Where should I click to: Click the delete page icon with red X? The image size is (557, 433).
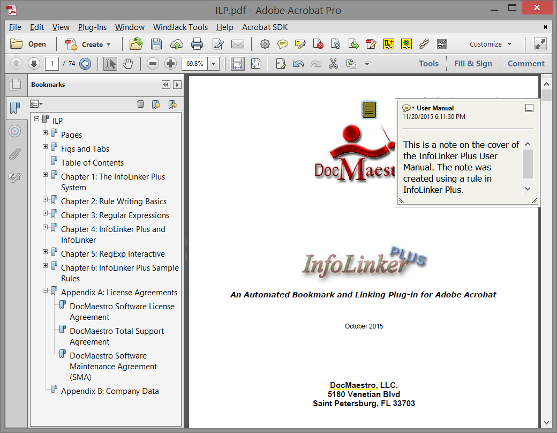[x=318, y=44]
